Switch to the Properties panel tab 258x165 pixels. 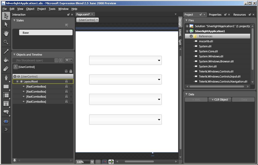tap(215, 15)
